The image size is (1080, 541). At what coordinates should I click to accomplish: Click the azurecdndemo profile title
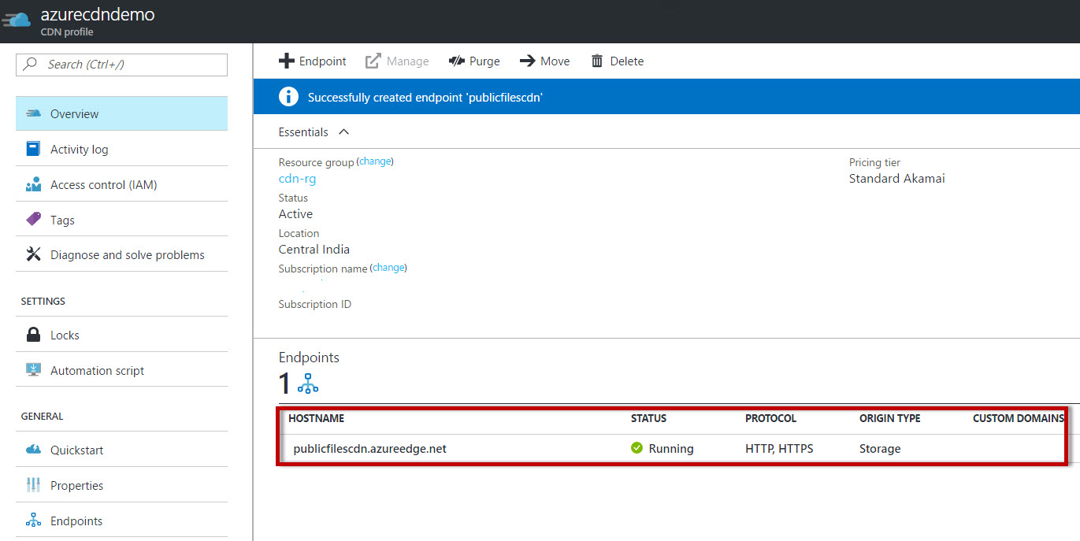98,14
